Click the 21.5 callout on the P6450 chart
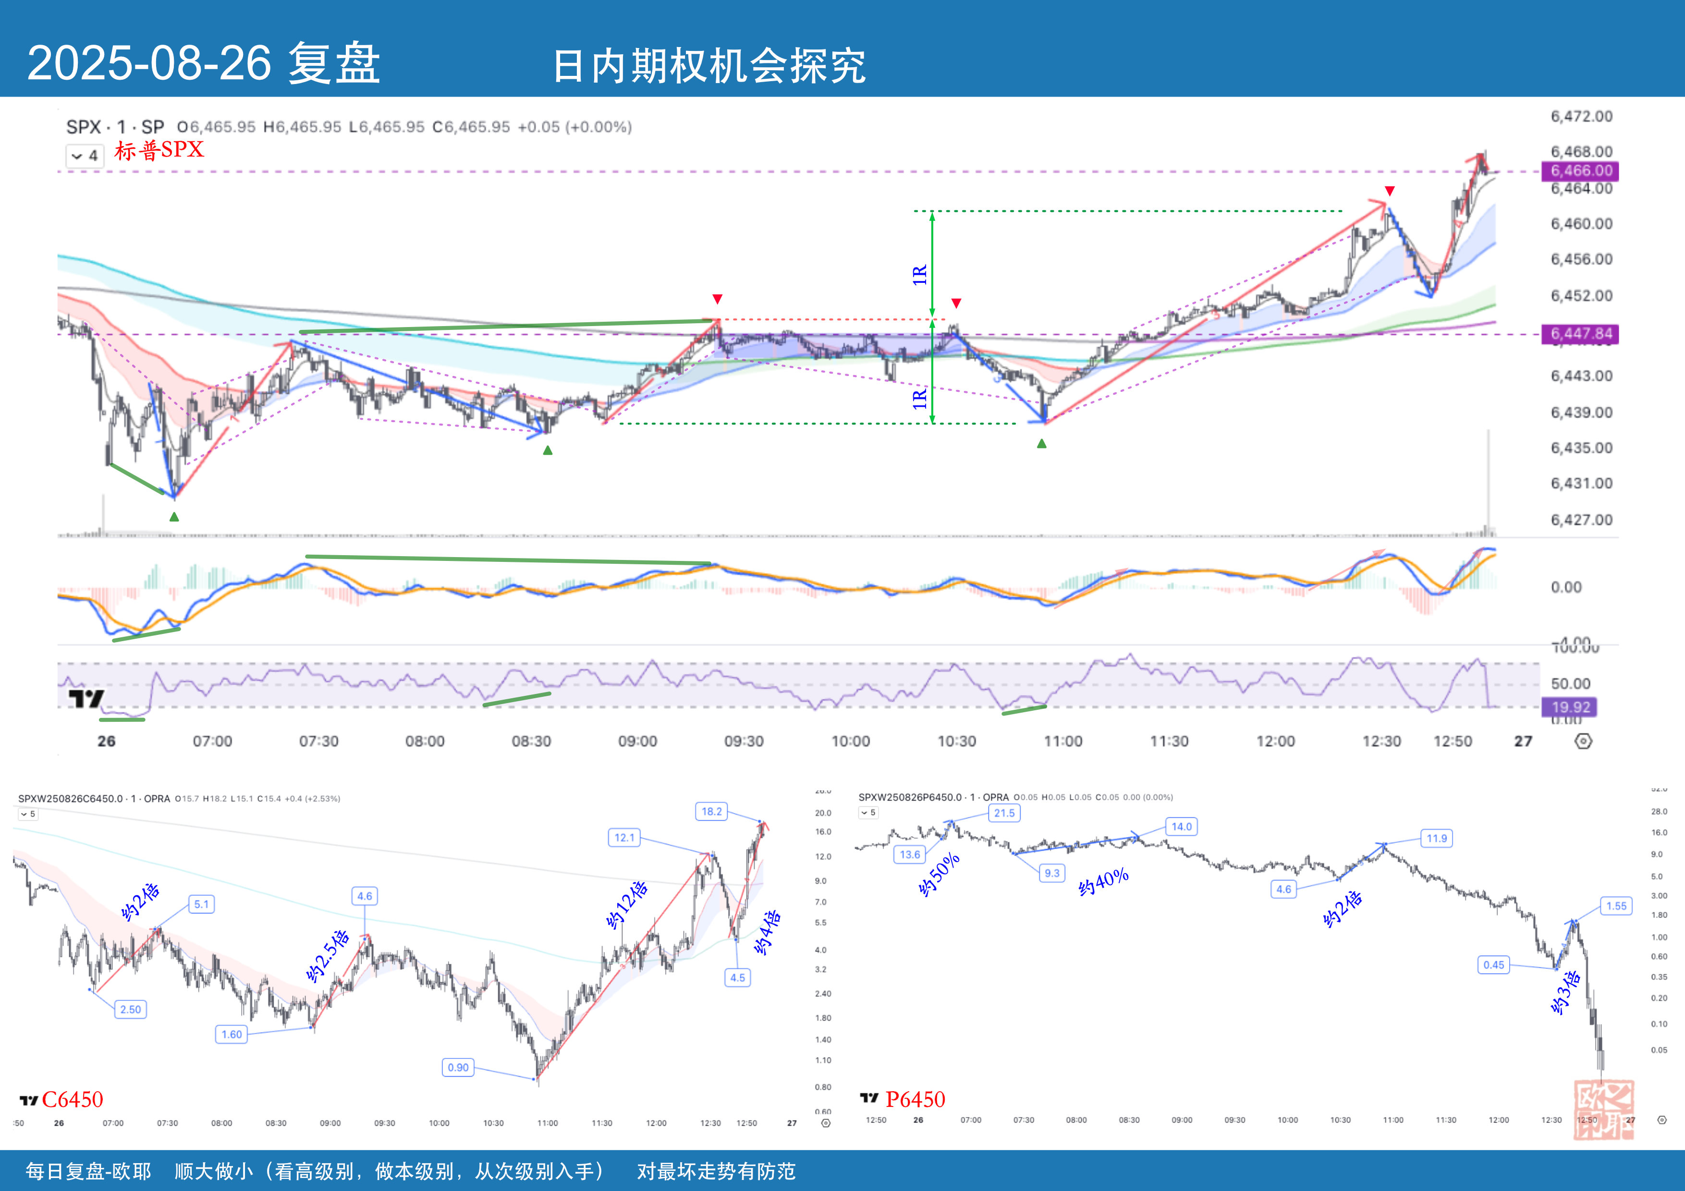The image size is (1685, 1191). 1004,813
